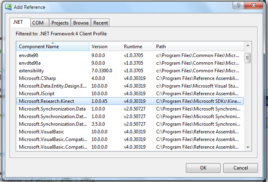
Task: Open the Projects tab
Action: 60,22
